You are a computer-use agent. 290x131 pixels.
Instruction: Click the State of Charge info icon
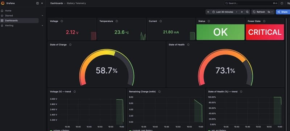pos(70,45)
